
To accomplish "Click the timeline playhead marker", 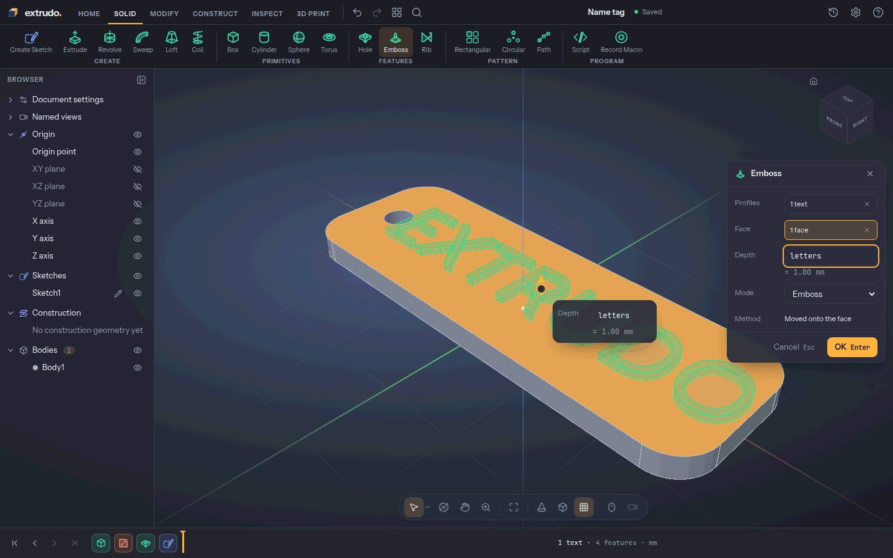I will [183, 542].
